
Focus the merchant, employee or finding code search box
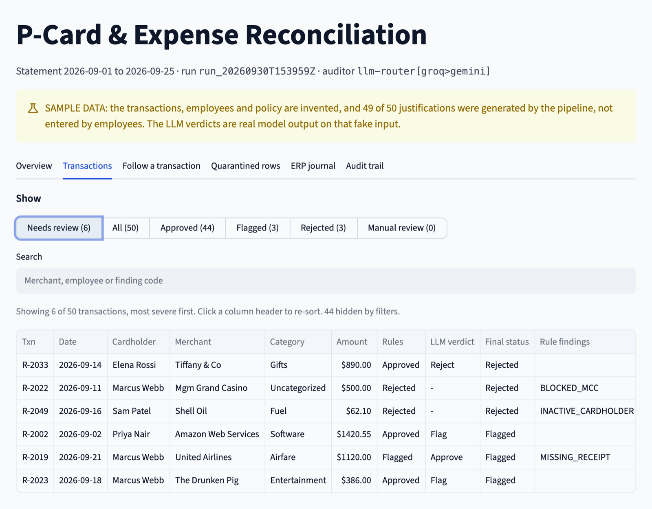(x=326, y=281)
